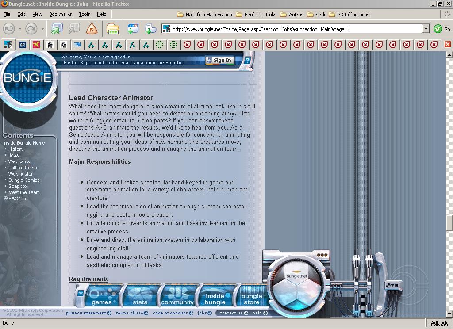Open the help link in page footer
This screenshot has width=453, height=329.
point(260,313)
